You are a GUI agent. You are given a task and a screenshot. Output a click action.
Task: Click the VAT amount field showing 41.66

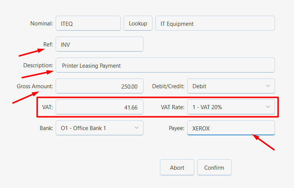tap(100, 107)
